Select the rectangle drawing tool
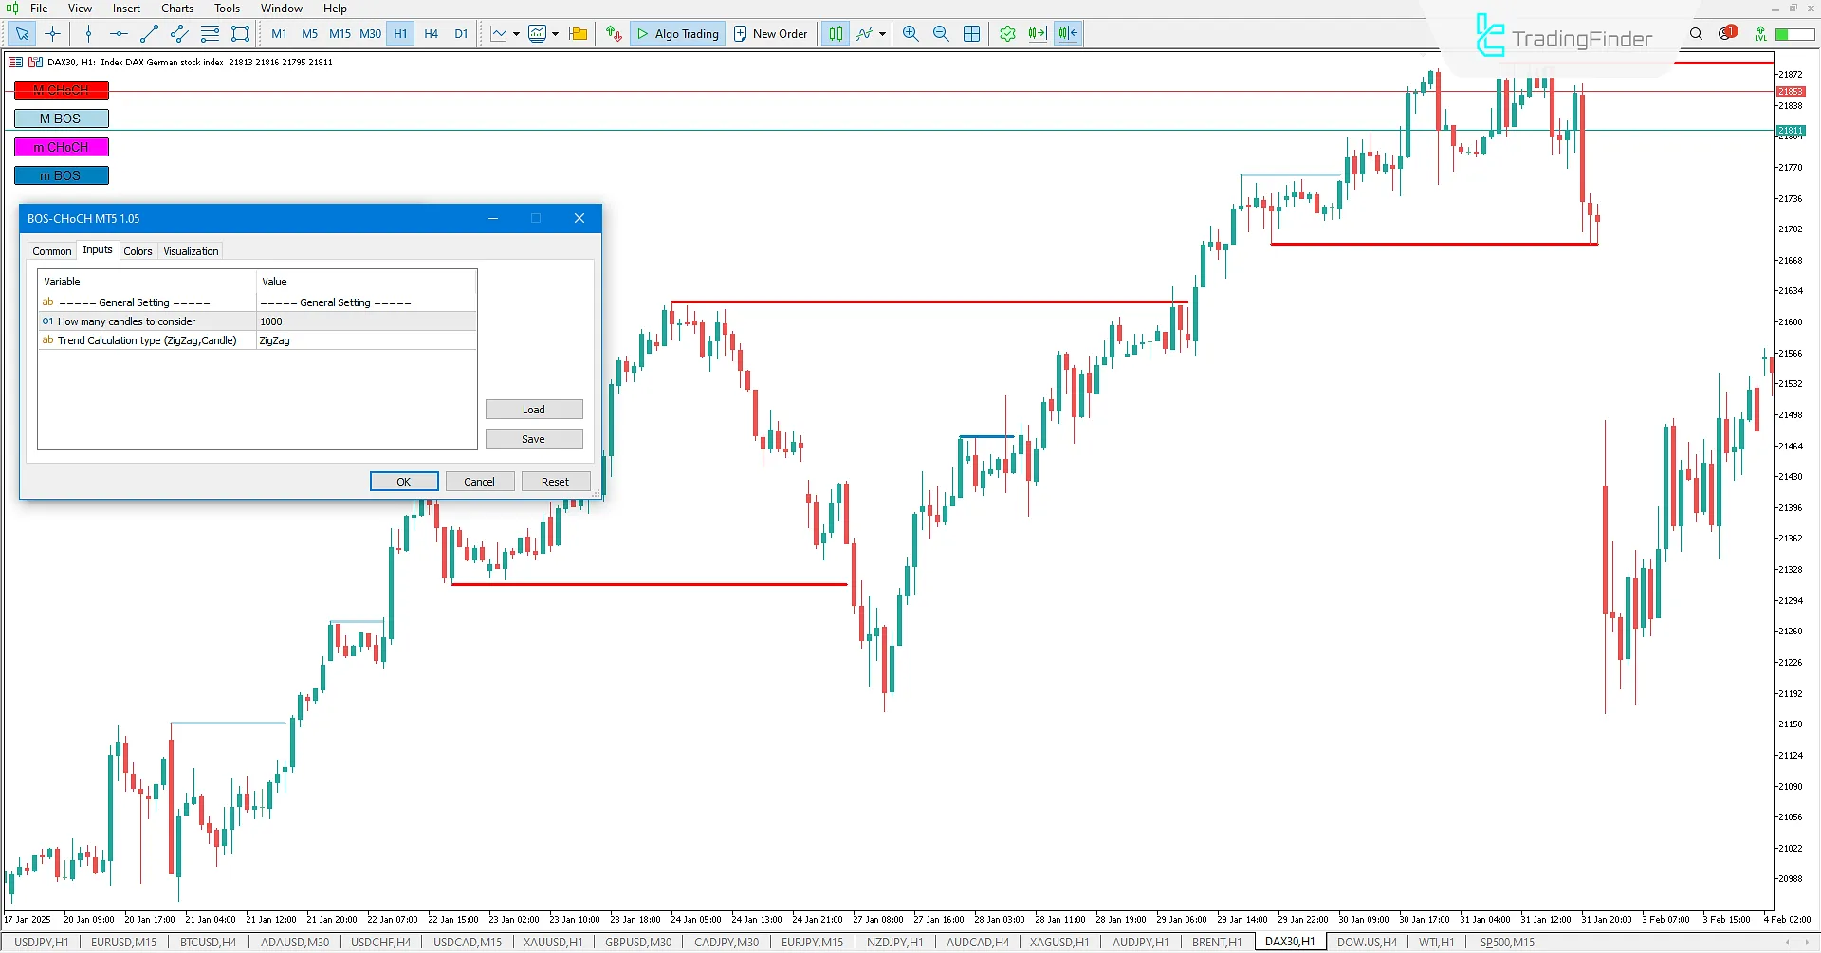Image resolution: width=1821 pixels, height=953 pixels. point(240,33)
